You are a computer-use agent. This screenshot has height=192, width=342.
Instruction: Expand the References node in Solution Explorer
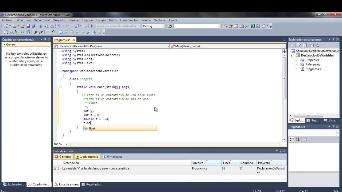pyautogui.click(x=296, y=65)
